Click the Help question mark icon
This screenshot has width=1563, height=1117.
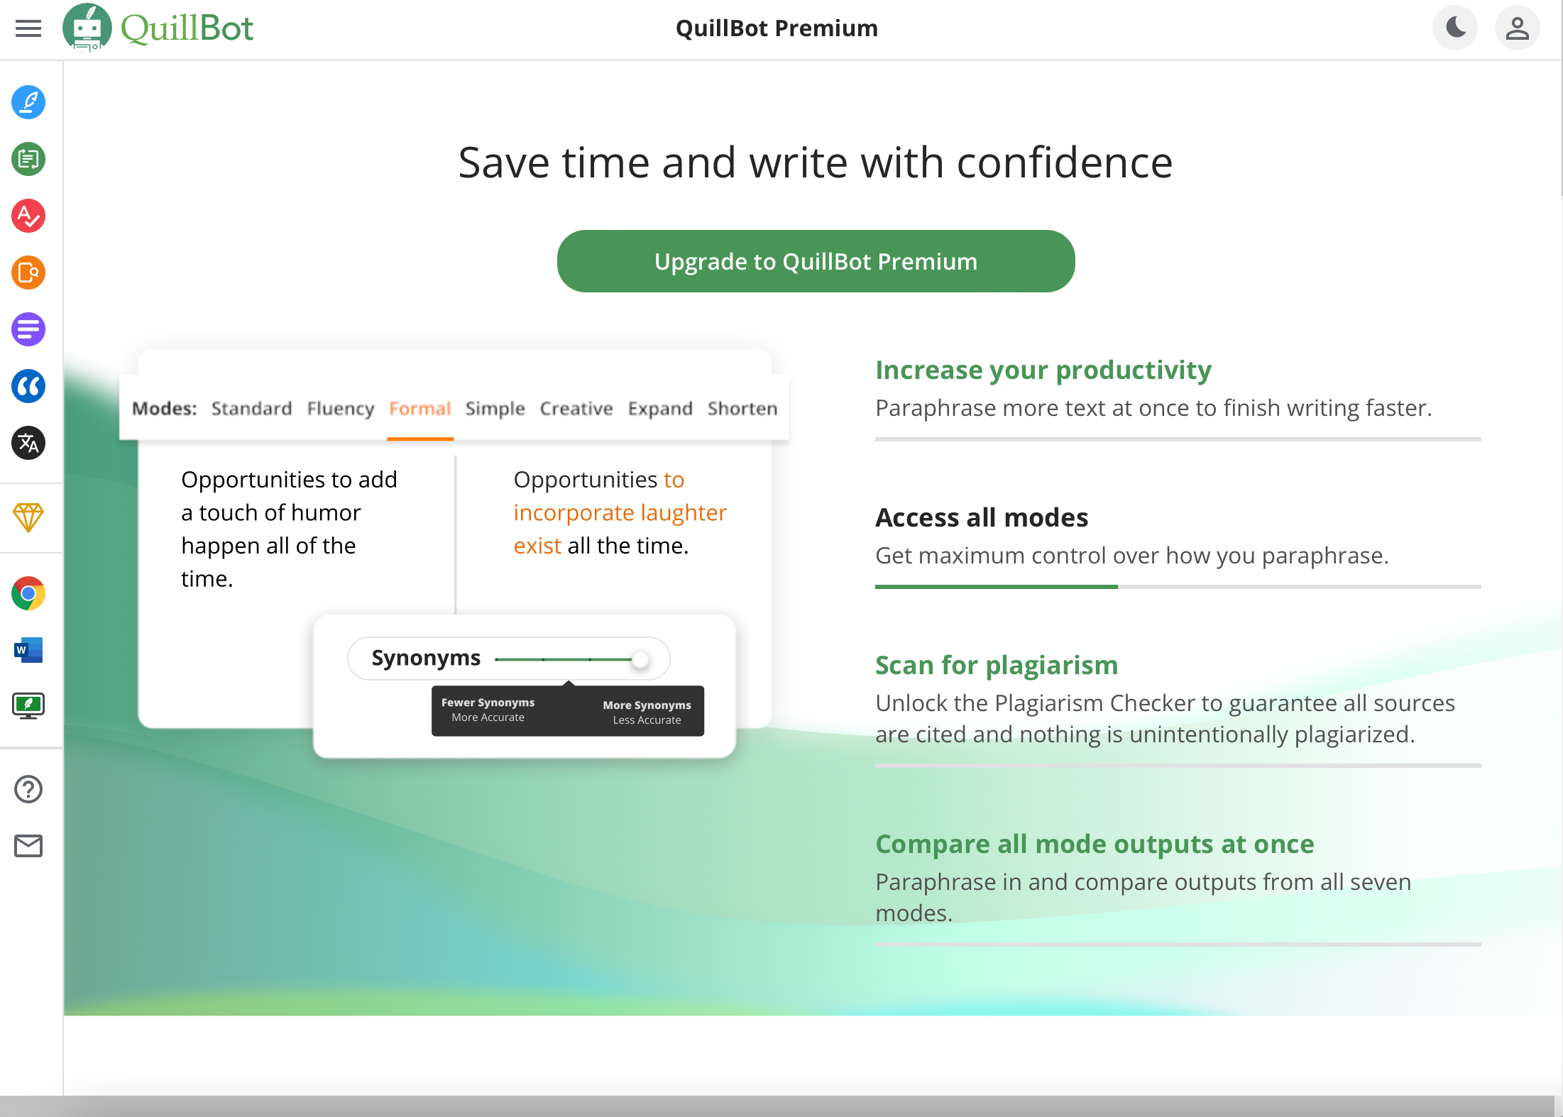pos(28,787)
